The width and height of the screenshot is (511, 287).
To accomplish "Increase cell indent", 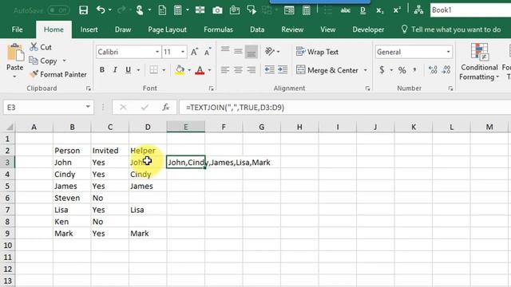I will [x=283, y=70].
